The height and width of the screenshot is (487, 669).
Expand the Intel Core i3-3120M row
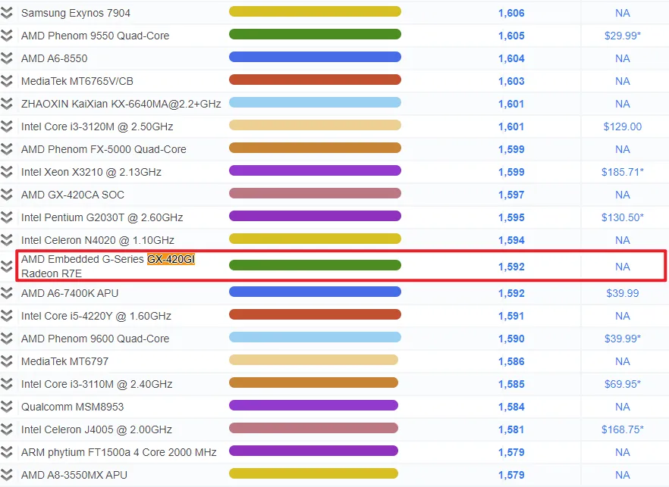click(x=8, y=126)
